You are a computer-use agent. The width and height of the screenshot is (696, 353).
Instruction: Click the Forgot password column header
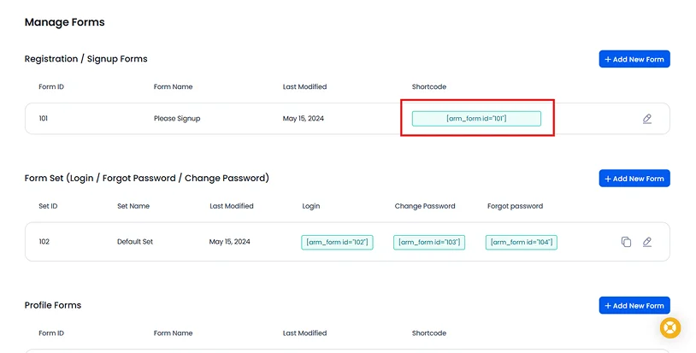pyautogui.click(x=515, y=206)
